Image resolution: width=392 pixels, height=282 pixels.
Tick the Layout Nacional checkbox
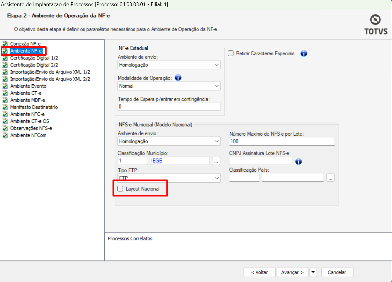[x=120, y=189]
